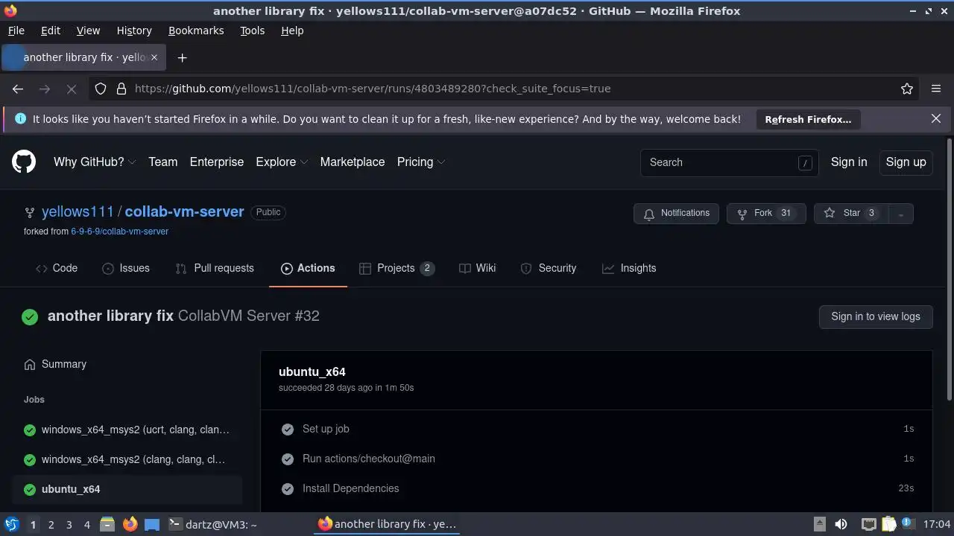Dismiss the Refresh Firefox notification bar
Screen dimensions: 954x536
(x=936, y=118)
